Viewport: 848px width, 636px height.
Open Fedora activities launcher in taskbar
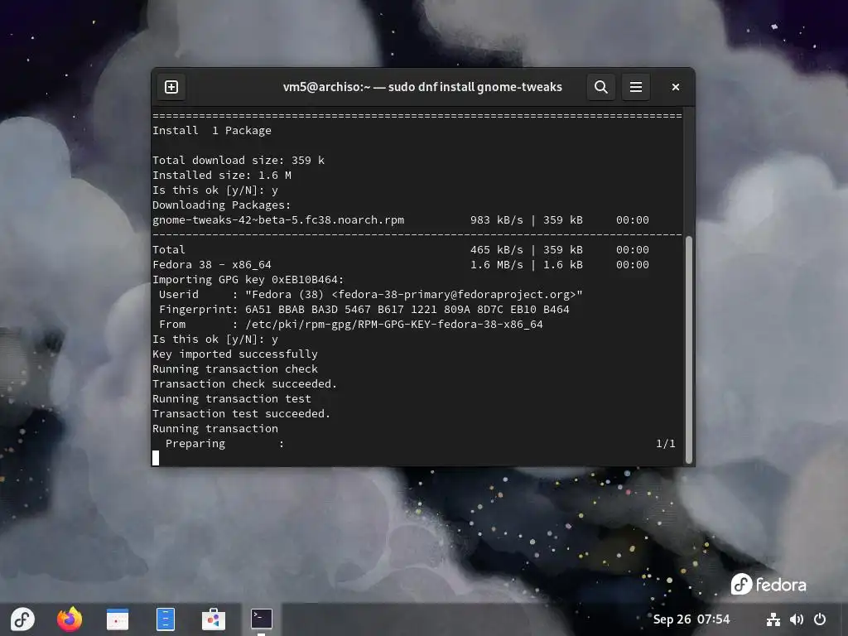tap(22, 619)
